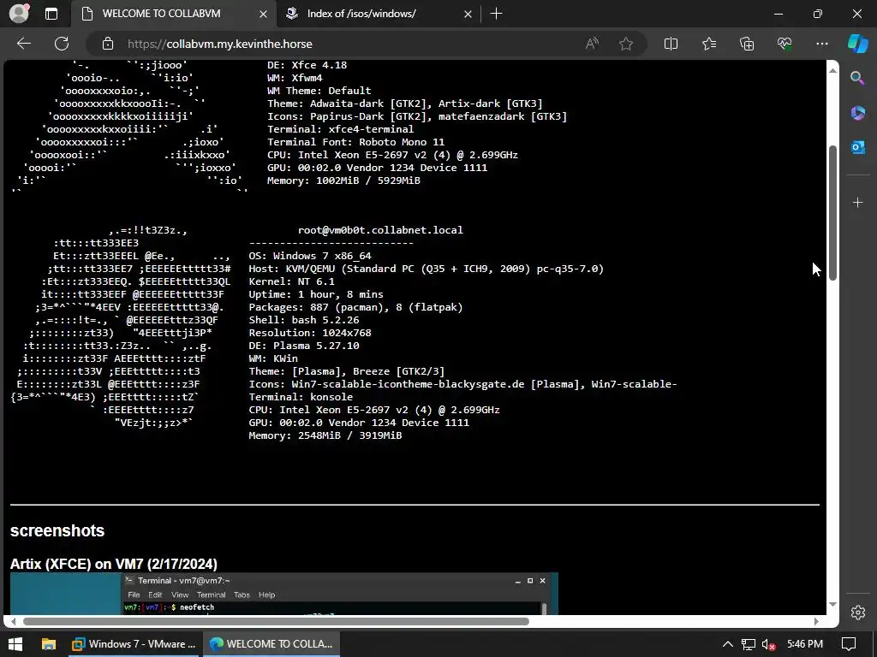Open the Edge profile avatar
Viewport: 877px width, 657px height.
[19, 14]
